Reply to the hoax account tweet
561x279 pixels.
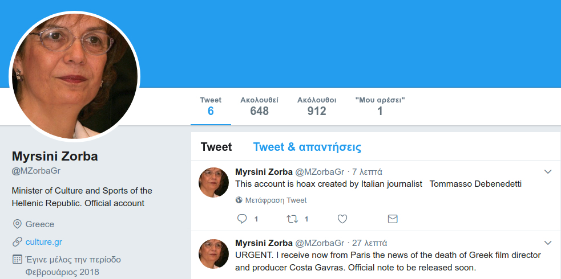[x=242, y=219]
